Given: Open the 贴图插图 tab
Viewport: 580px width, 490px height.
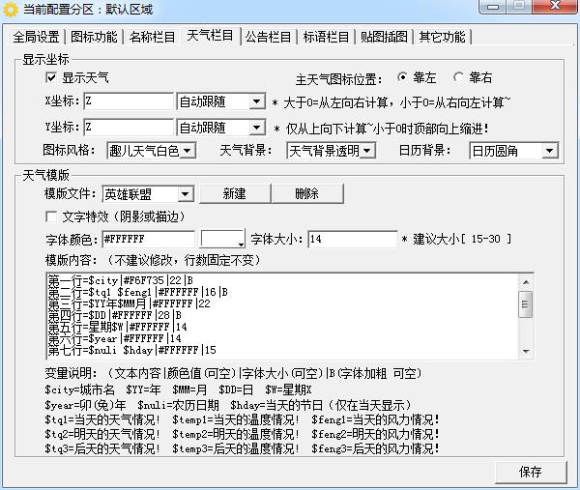Looking at the screenshot, I should point(384,38).
